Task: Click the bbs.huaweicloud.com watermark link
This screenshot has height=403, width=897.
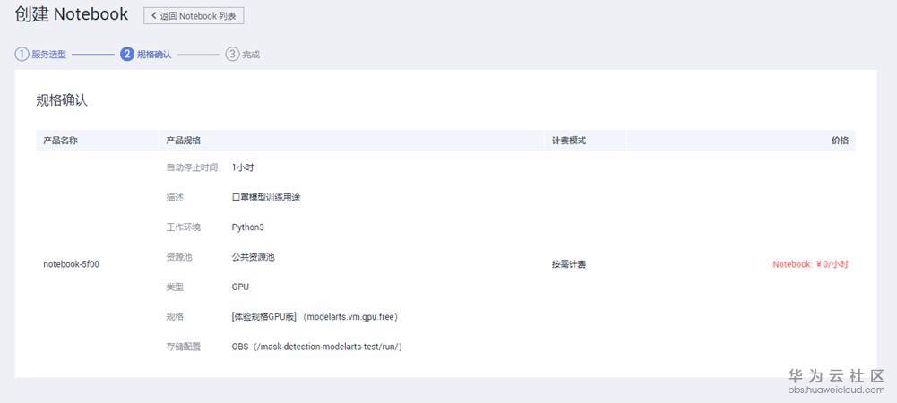Action: (x=836, y=390)
